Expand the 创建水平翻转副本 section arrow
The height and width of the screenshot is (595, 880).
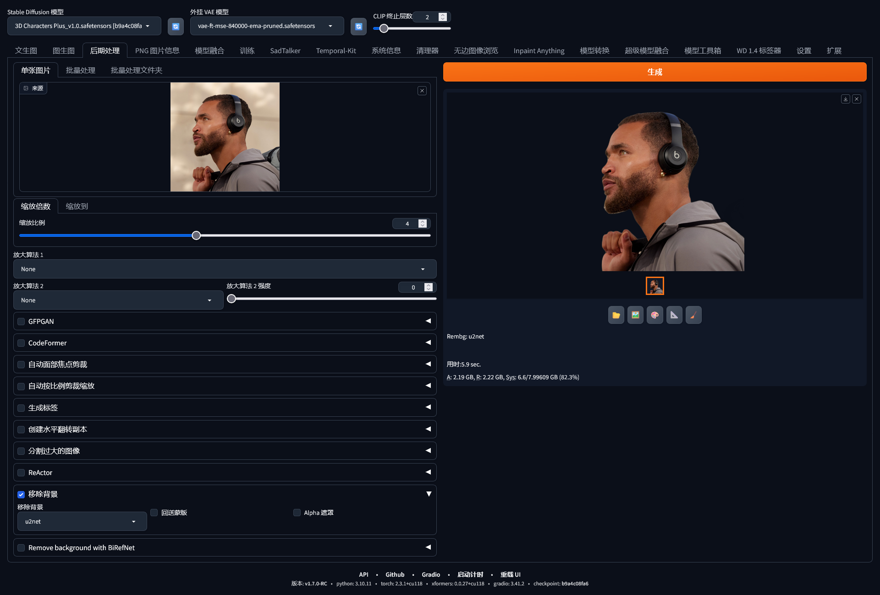[x=428, y=429]
